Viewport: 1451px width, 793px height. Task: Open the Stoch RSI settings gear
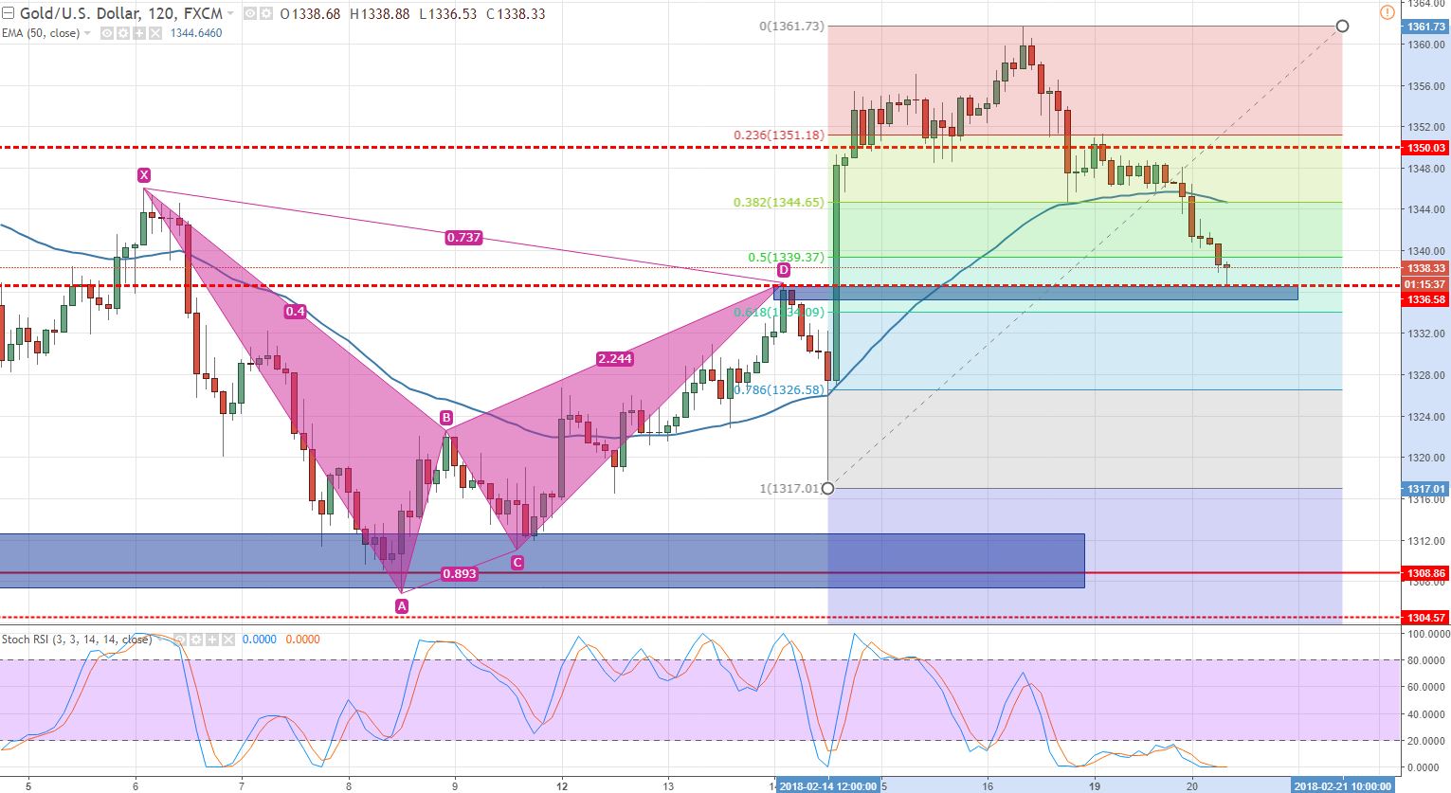tap(196, 640)
